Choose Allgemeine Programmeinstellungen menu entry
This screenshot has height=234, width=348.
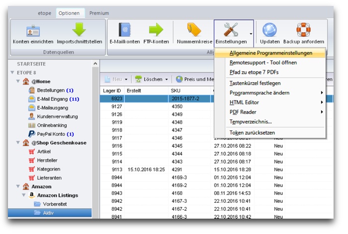coord(270,53)
